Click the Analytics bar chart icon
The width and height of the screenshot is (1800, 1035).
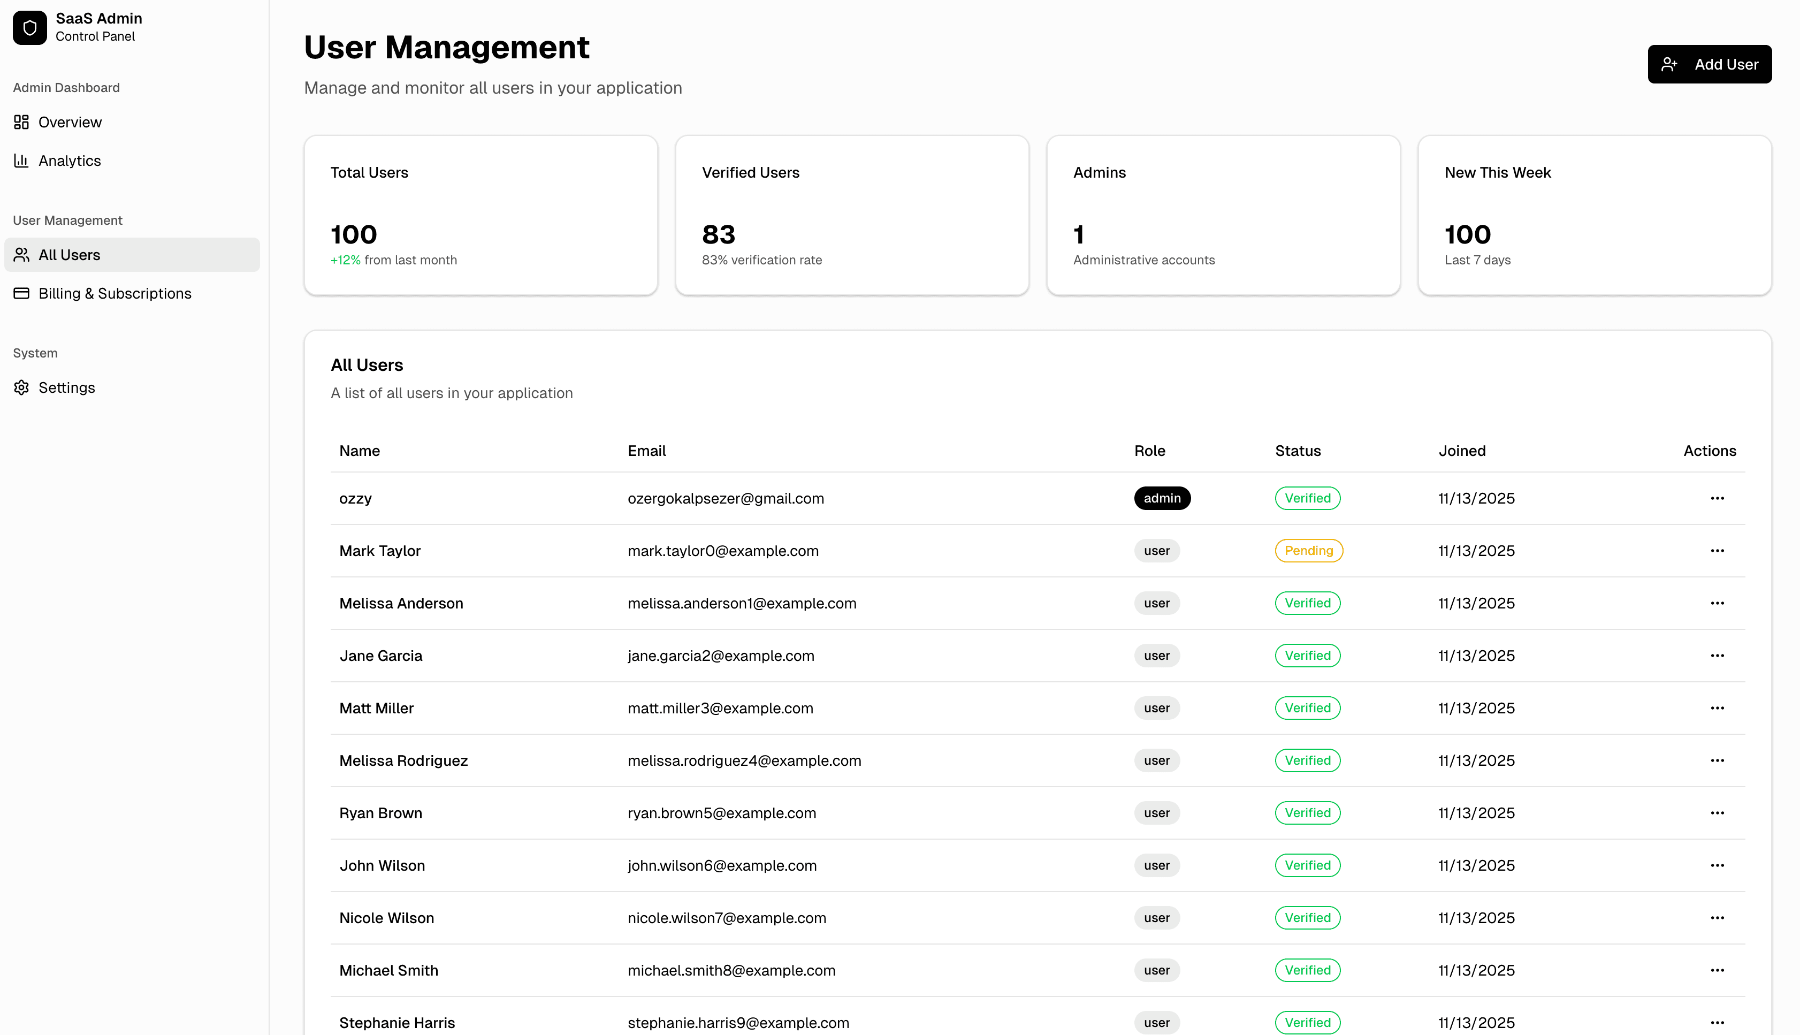21,161
